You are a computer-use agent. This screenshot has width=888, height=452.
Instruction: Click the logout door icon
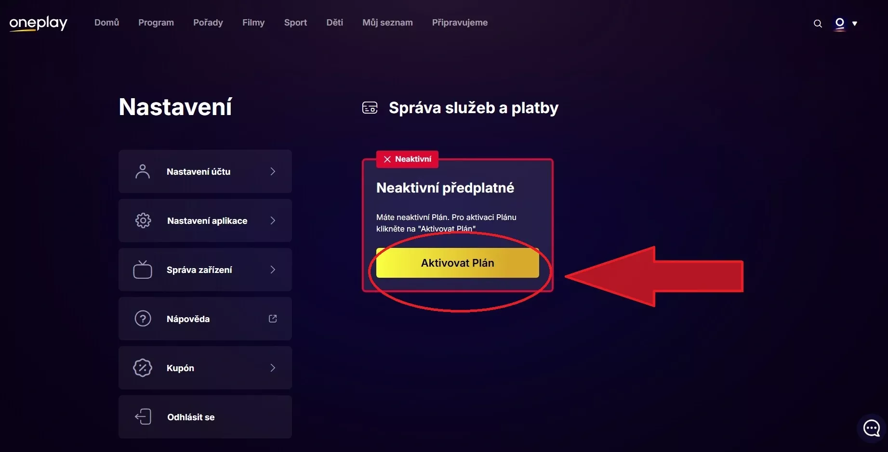143,417
